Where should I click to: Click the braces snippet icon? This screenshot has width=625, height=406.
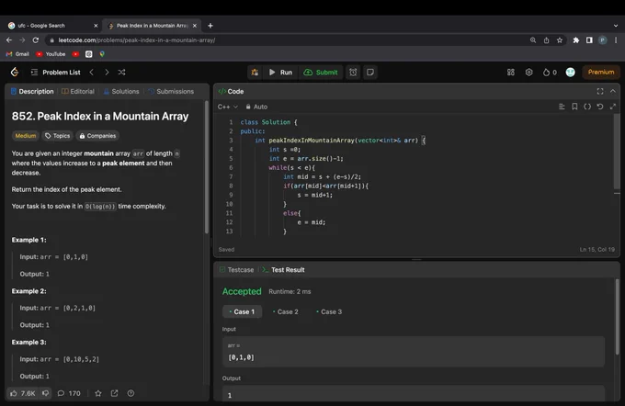point(587,107)
